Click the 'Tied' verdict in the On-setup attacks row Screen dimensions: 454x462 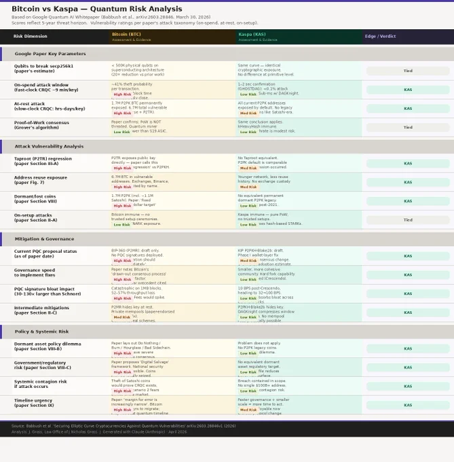point(408,220)
